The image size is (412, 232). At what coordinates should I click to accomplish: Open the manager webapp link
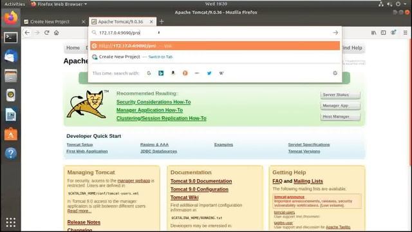tap(134, 180)
